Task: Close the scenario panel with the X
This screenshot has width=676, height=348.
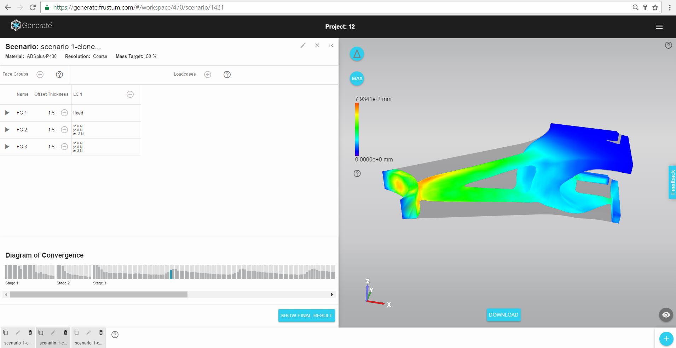Action: pyautogui.click(x=317, y=46)
